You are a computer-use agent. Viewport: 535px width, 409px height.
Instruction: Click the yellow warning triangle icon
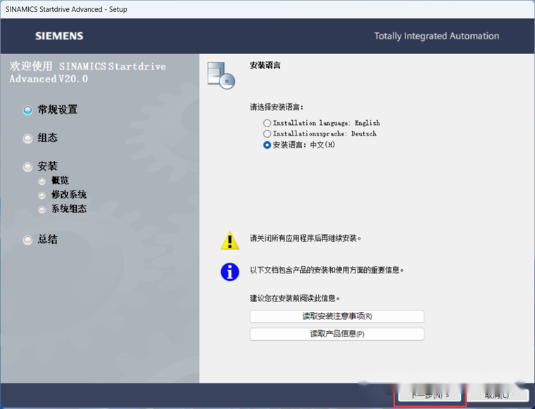point(230,241)
